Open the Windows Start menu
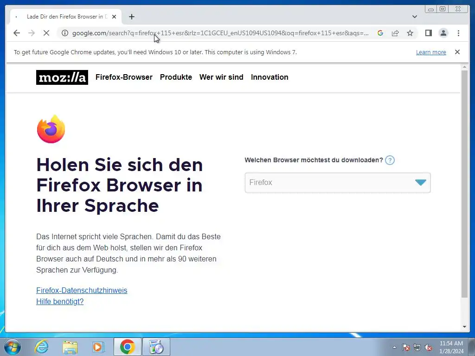Screen dimensions: 475x356 point(13,347)
